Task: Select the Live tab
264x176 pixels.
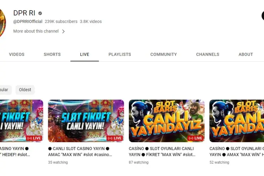Action: [x=84, y=55]
